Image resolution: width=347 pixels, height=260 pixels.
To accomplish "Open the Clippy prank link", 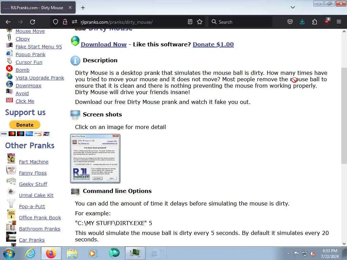I will 23,39.
